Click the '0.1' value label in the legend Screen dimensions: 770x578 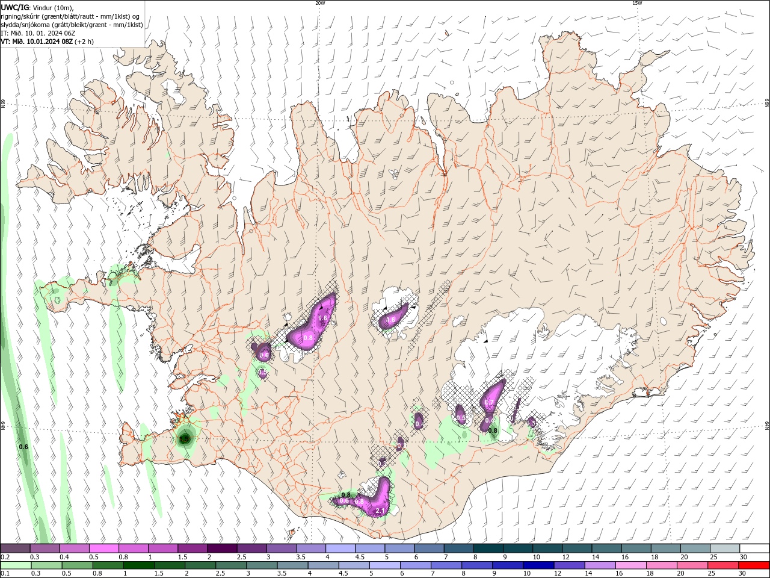point(4,574)
